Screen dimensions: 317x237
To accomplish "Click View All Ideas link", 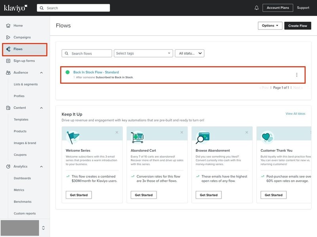I will point(295,114).
